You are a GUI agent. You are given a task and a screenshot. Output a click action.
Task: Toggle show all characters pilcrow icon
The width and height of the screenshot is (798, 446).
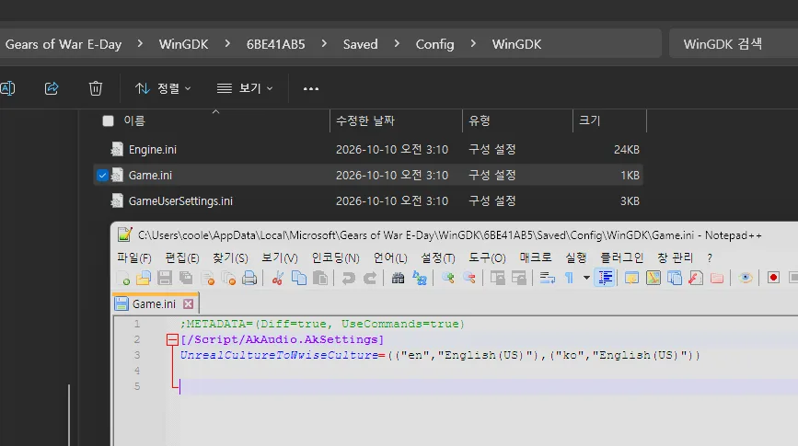[569, 279]
